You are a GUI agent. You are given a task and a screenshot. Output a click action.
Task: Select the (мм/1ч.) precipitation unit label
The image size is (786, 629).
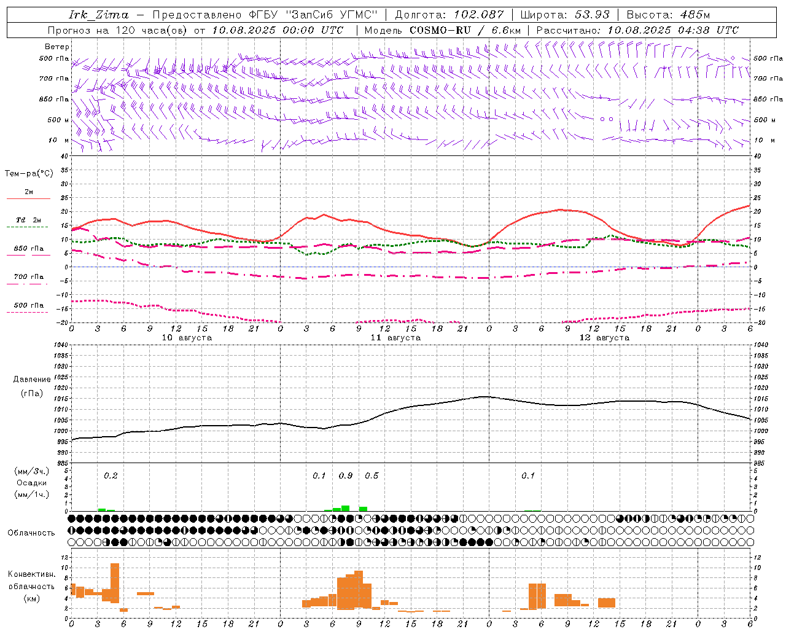pyautogui.click(x=31, y=494)
